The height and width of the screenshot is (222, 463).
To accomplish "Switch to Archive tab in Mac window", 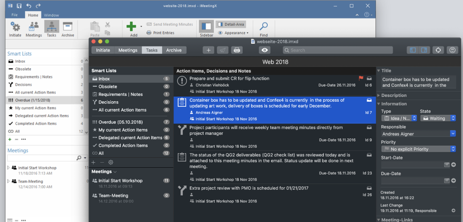I will coord(174,50).
